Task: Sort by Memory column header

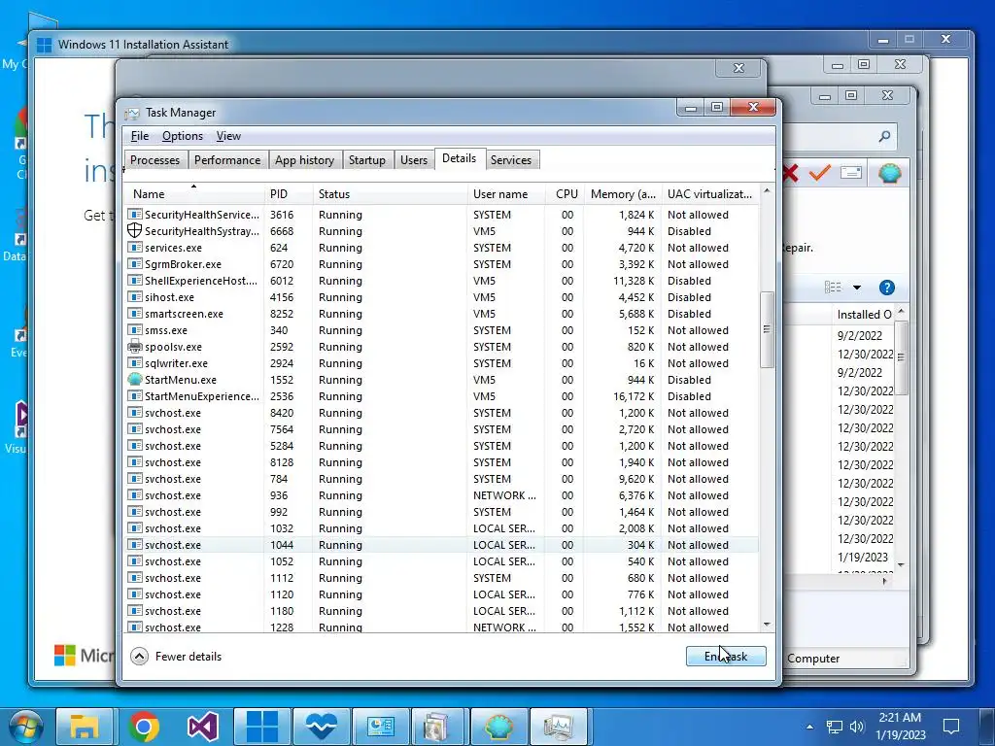Action: (623, 193)
